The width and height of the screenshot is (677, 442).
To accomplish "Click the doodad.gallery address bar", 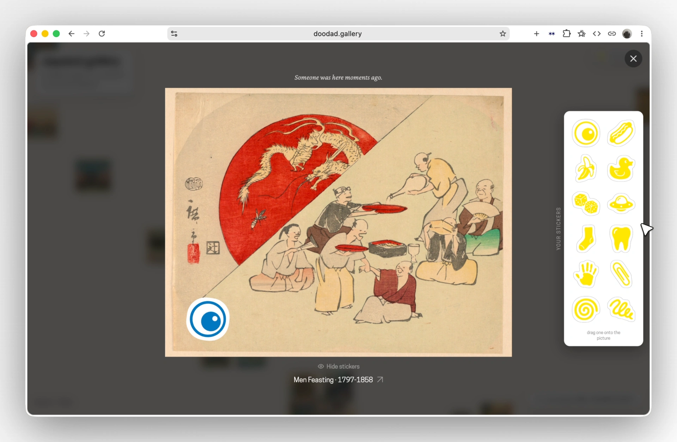I will click(x=338, y=34).
